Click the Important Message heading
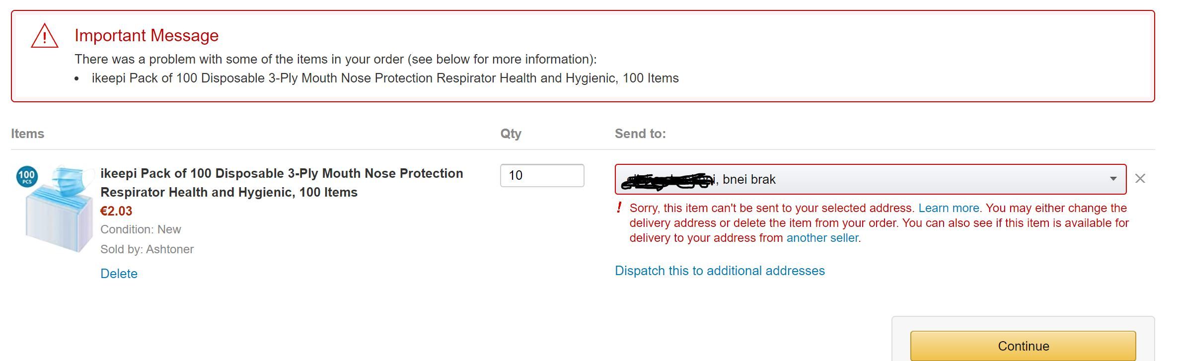 pyautogui.click(x=147, y=36)
